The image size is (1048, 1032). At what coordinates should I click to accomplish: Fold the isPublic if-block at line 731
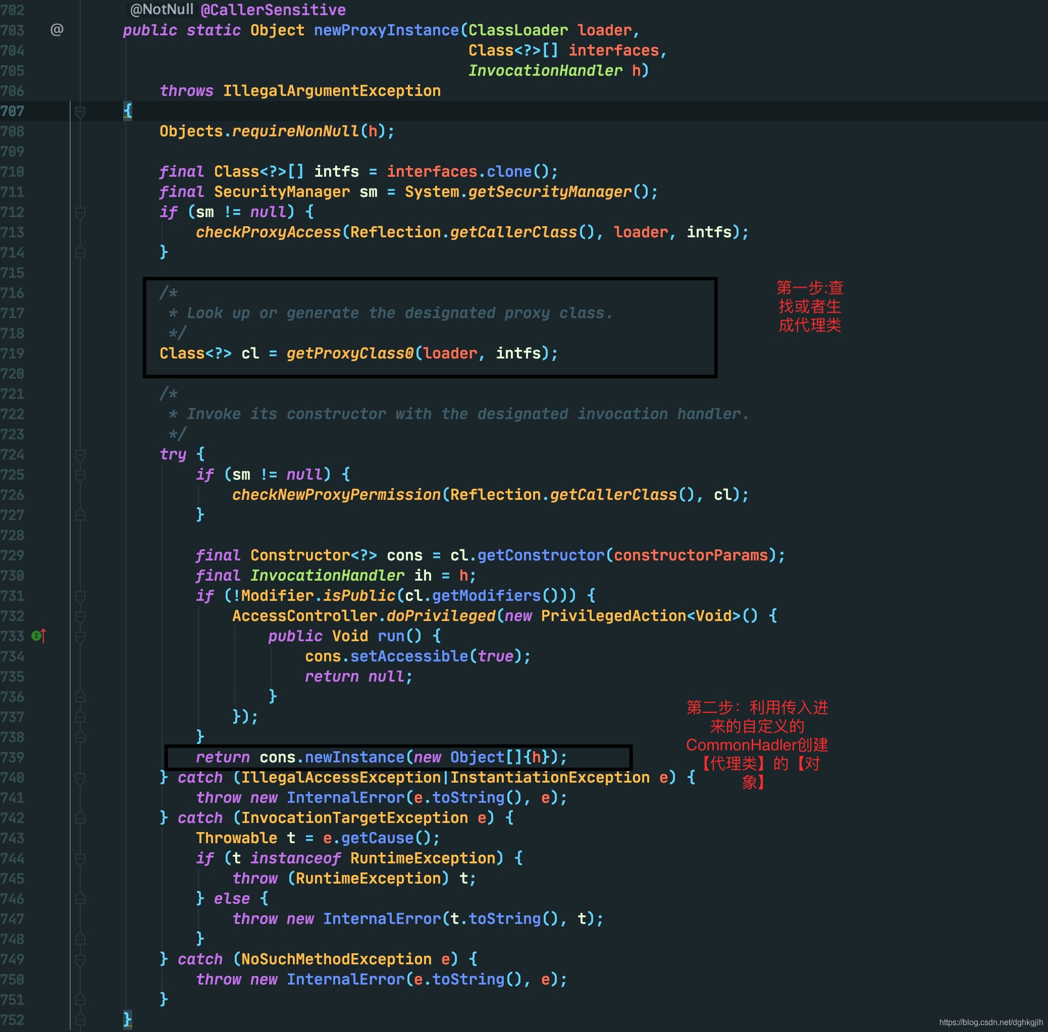80,596
